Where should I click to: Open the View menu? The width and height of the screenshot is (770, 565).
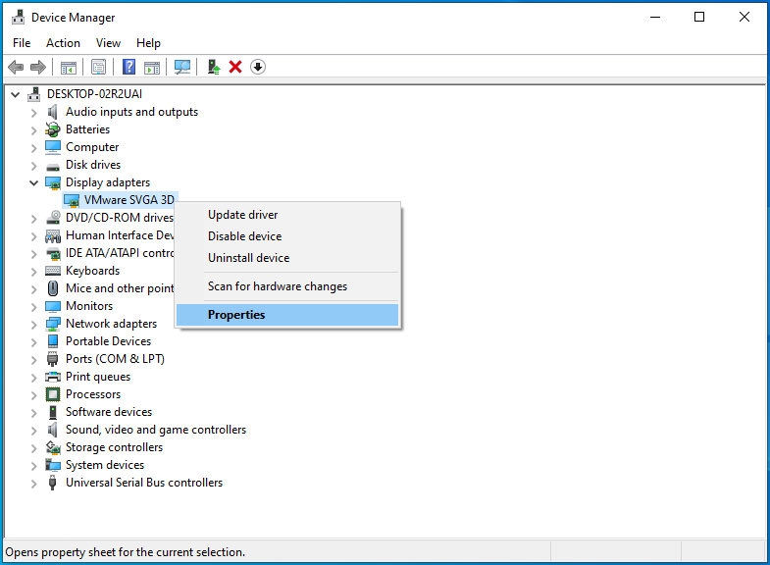108,43
